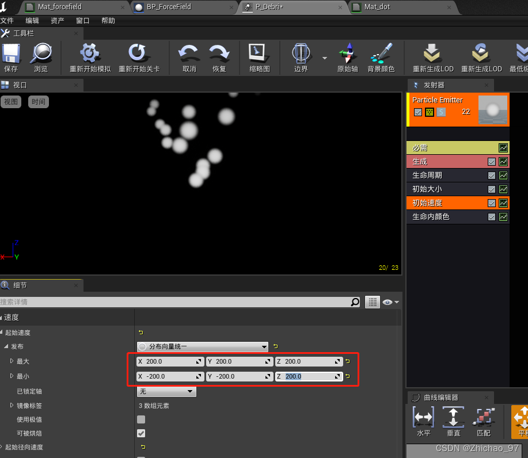Disable the 初始速度 module checkbox

click(491, 203)
